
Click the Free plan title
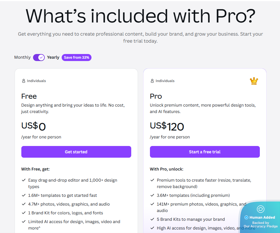pos(29,96)
